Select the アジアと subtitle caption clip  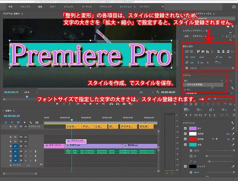(x=128, y=126)
